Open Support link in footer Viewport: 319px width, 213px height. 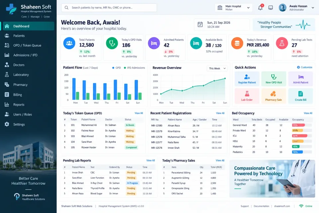point(245,206)
